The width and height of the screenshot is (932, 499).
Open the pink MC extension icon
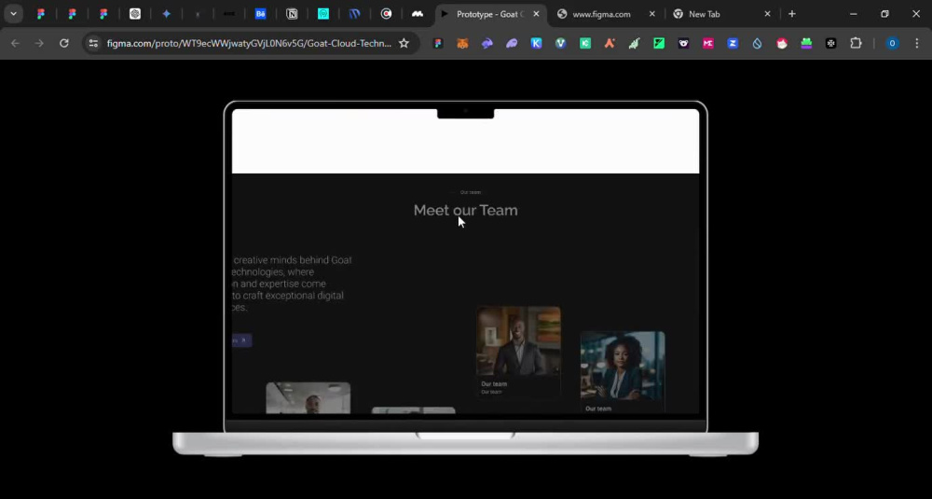(x=708, y=43)
